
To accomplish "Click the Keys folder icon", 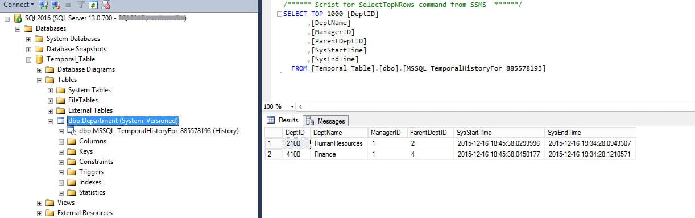I will (72, 151).
